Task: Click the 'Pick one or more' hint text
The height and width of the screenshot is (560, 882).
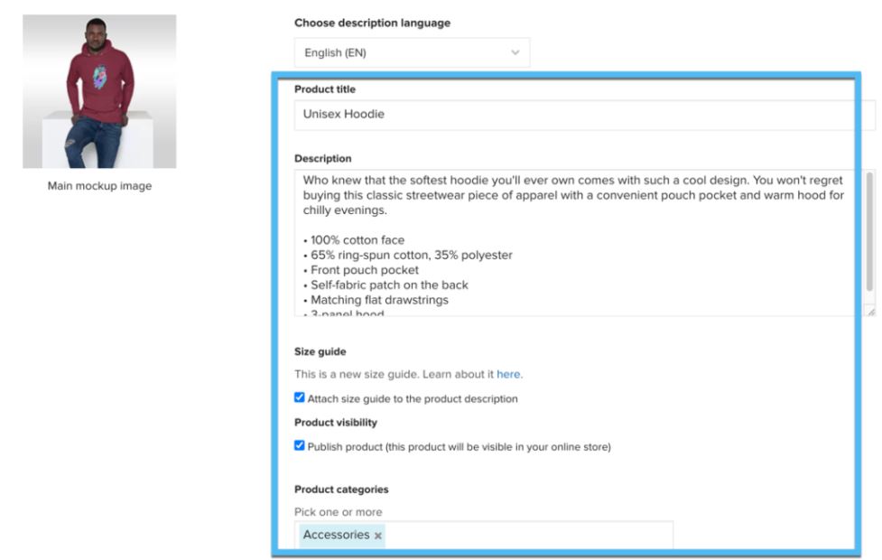Action: click(x=338, y=512)
